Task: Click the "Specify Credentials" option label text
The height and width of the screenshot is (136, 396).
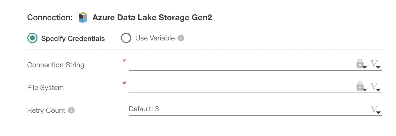Action: [x=73, y=39]
